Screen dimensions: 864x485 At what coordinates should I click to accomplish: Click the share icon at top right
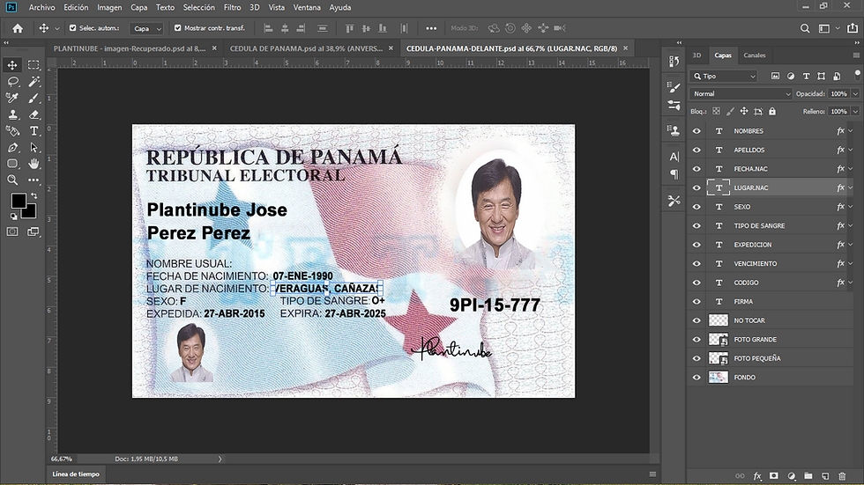pyautogui.click(x=853, y=28)
